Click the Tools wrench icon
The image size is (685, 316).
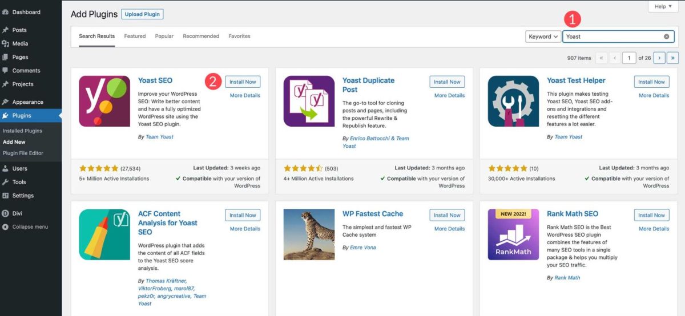pyautogui.click(x=6, y=182)
